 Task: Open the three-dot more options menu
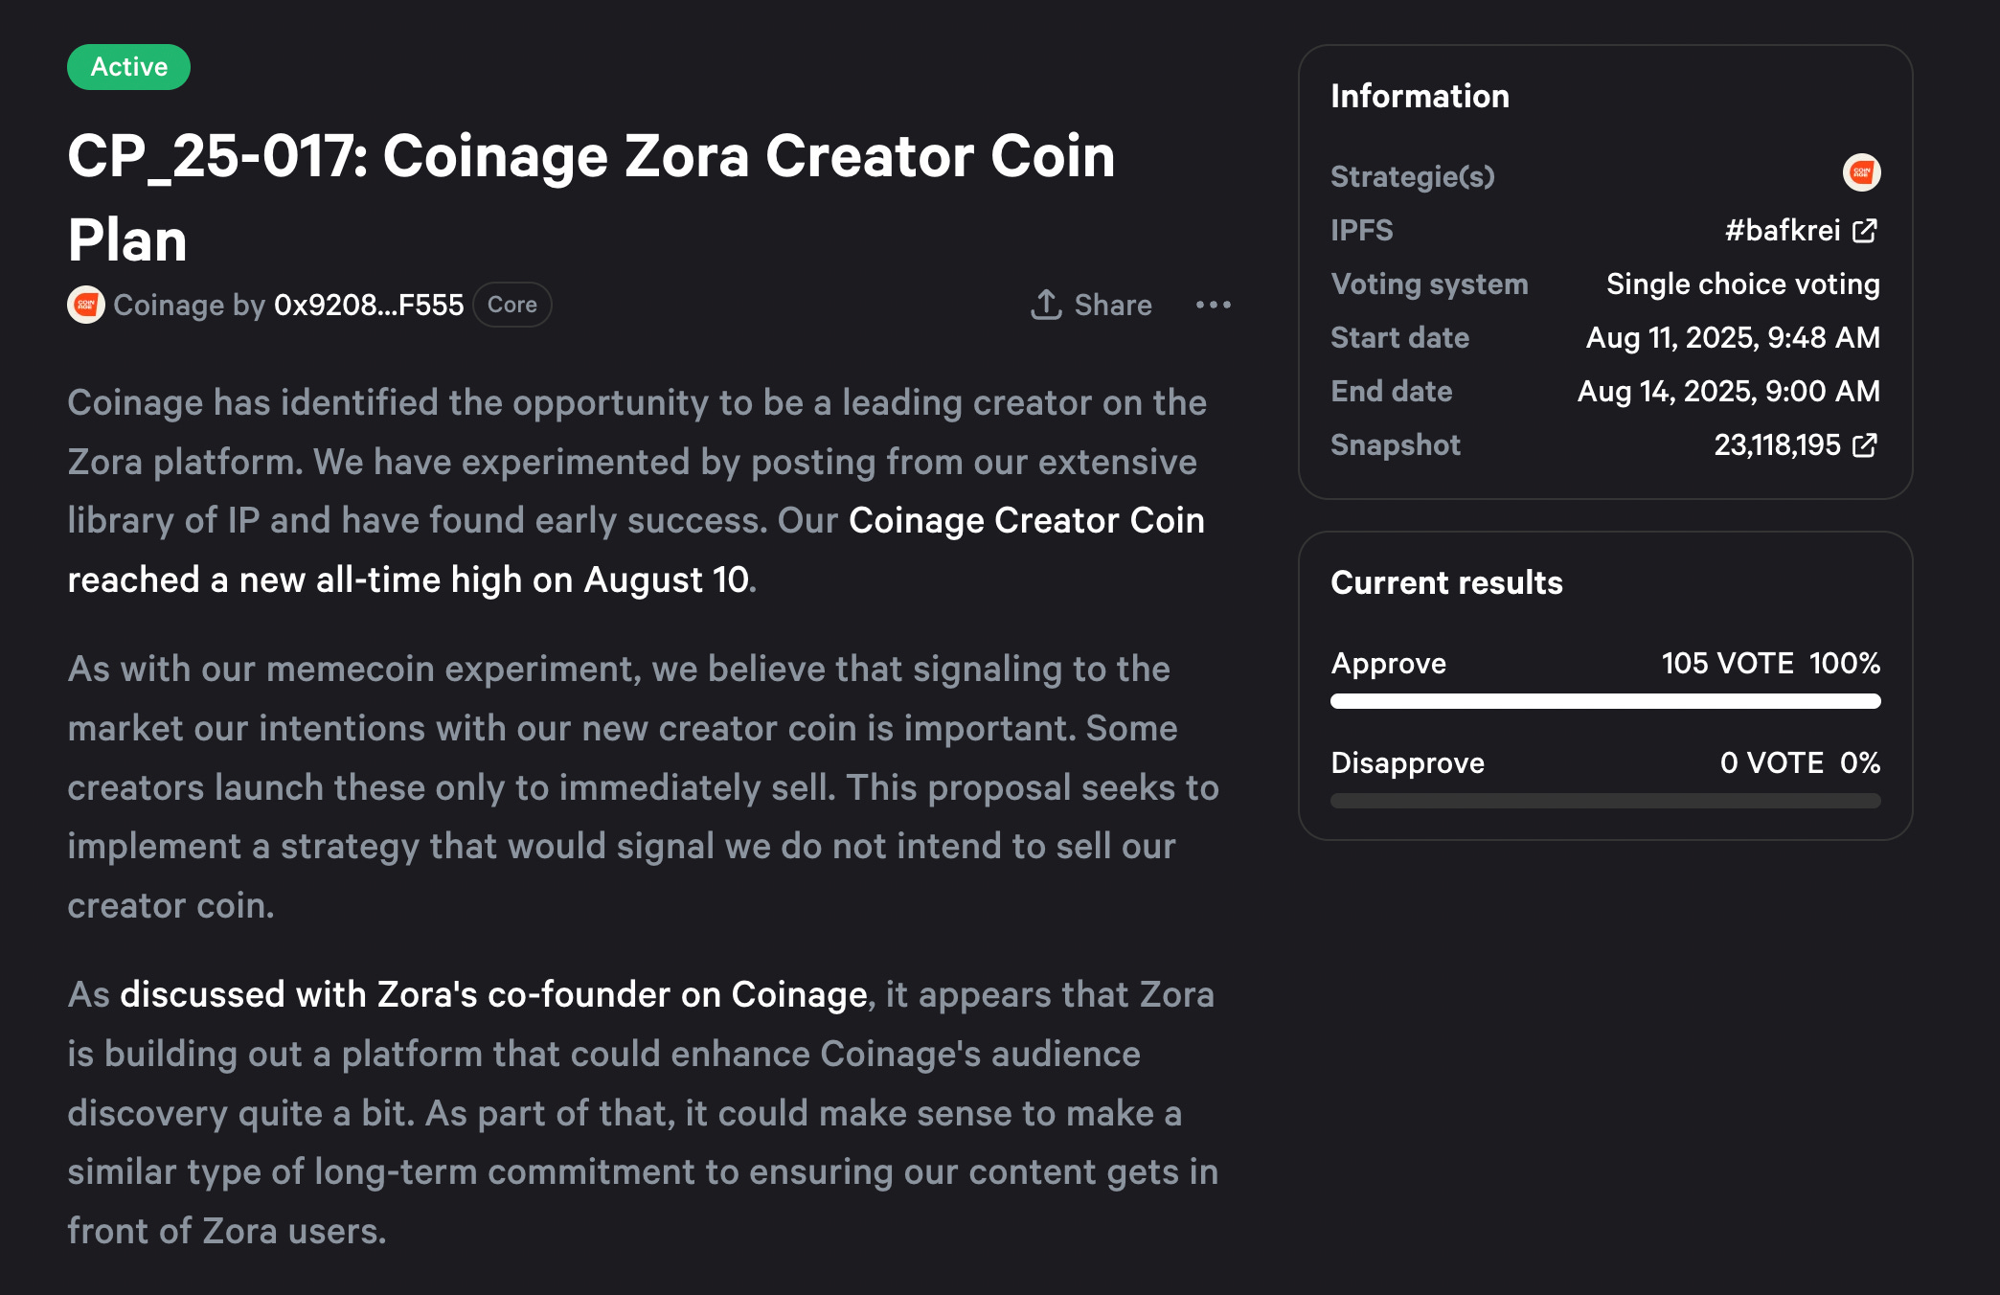pos(1213,305)
